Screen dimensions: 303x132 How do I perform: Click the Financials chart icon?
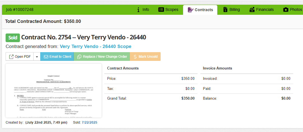[252, 10]
